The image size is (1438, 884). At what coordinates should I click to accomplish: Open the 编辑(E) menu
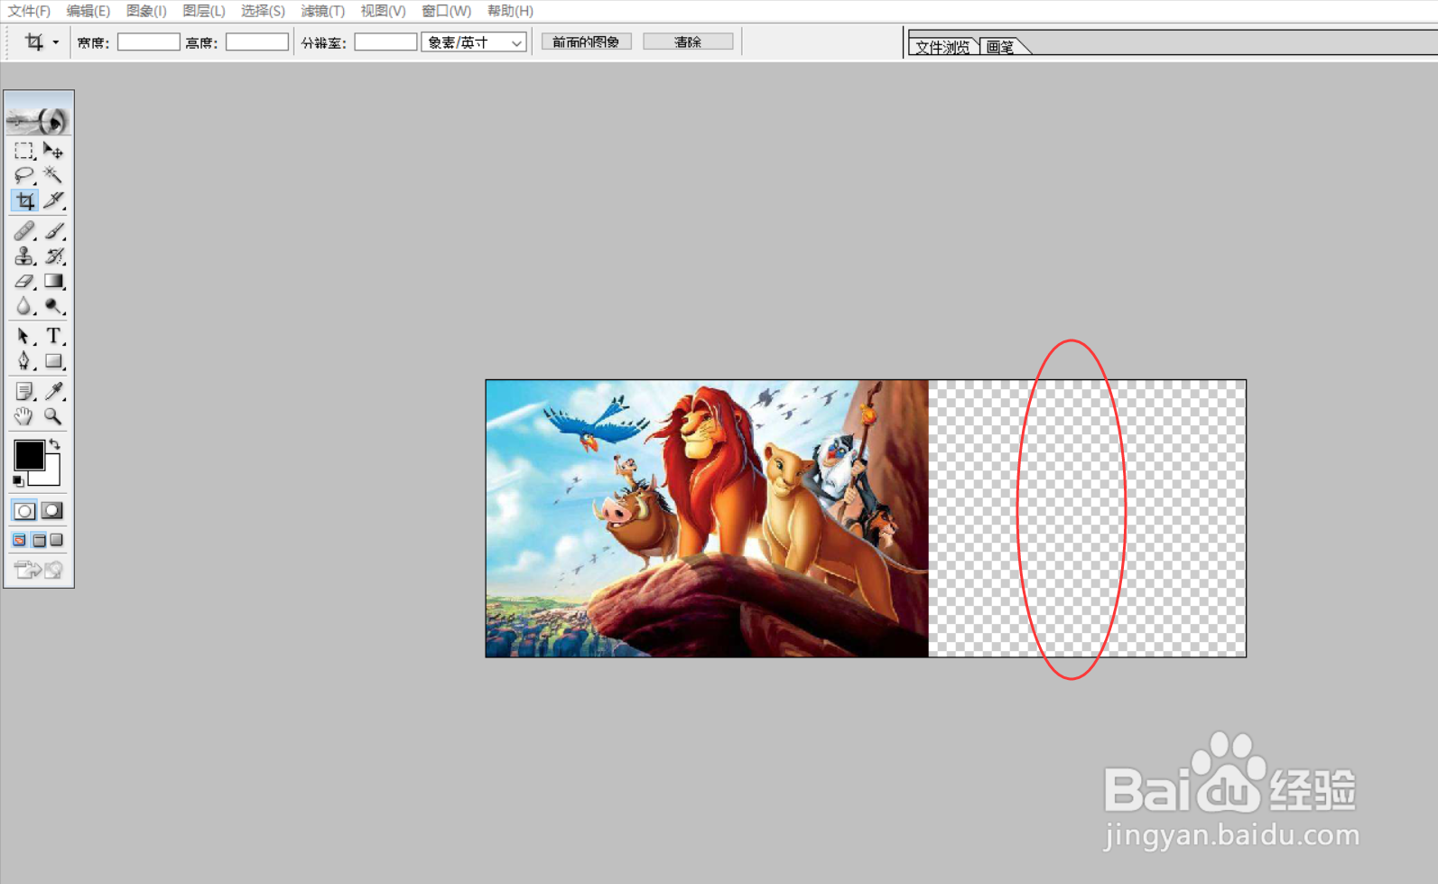click(88, 11)
